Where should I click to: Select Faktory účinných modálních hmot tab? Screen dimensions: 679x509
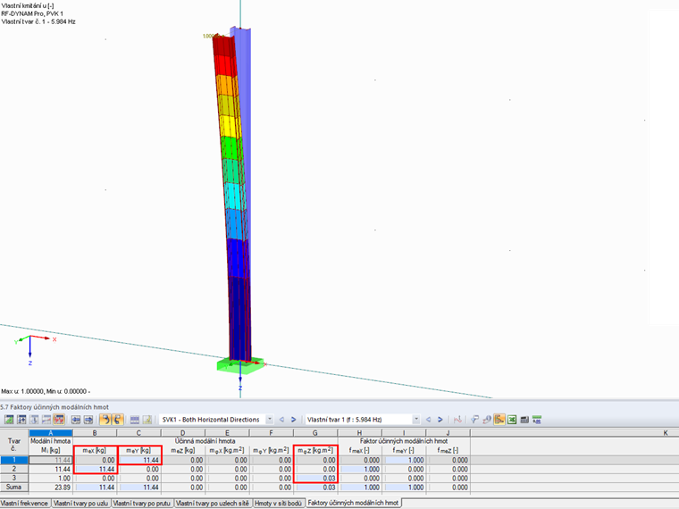353,503
